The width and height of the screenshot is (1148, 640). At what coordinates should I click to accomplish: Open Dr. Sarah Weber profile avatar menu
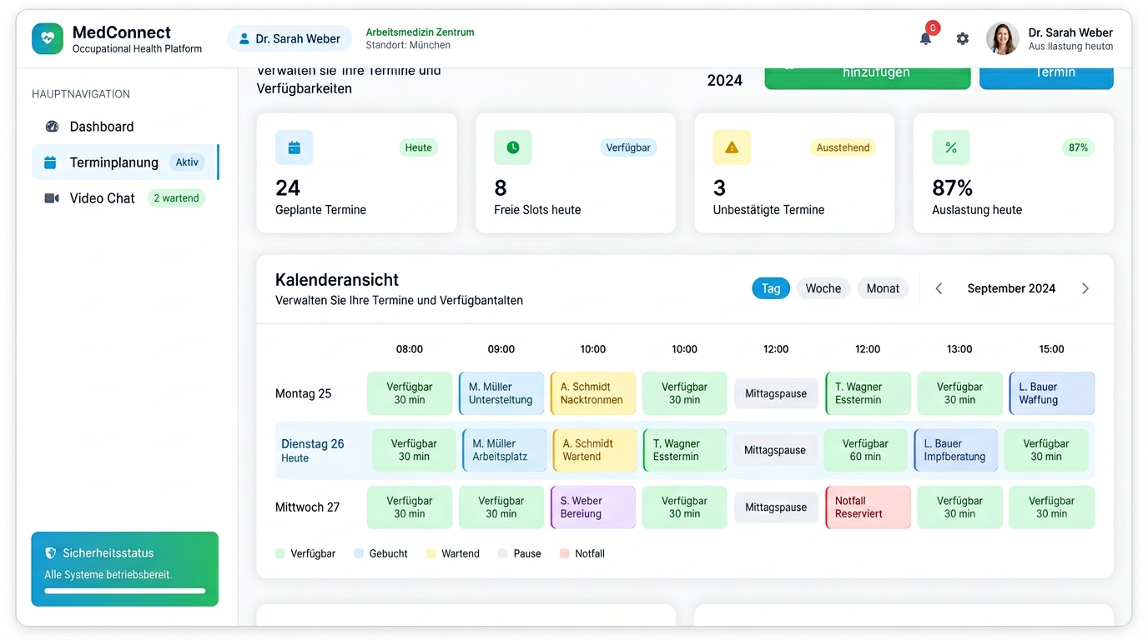coord(1002,38)
